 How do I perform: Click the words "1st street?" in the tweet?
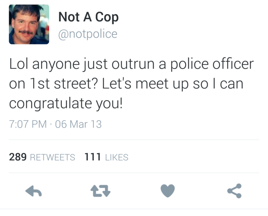63,84
